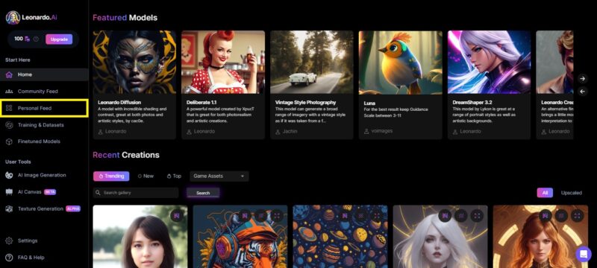Toggle the All filter for creations
The width and height of the screenshot is (597, 268).
click(545, 193)
